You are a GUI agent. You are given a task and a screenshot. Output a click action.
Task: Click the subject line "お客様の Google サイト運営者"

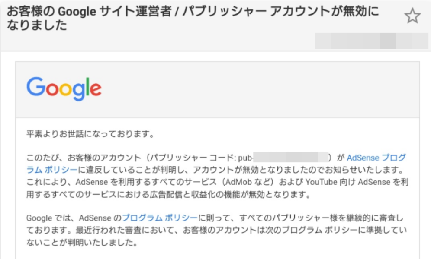[x=89, y=12]
